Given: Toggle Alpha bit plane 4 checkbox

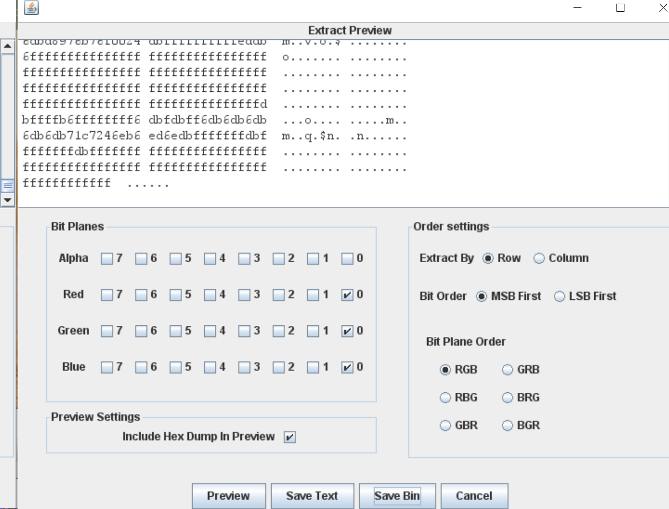Looking at the screenshot, I should pos(210,258).
